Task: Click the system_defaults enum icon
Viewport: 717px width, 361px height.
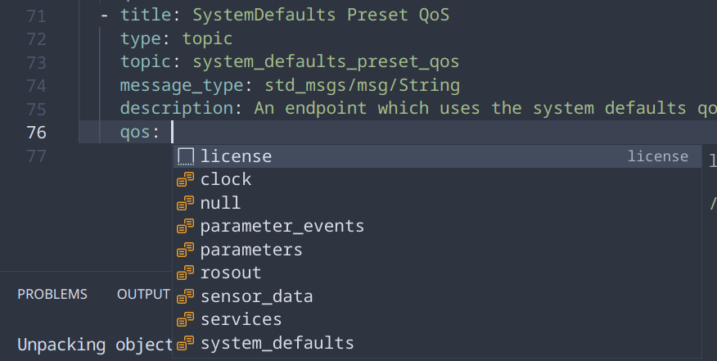Action: 185,343
